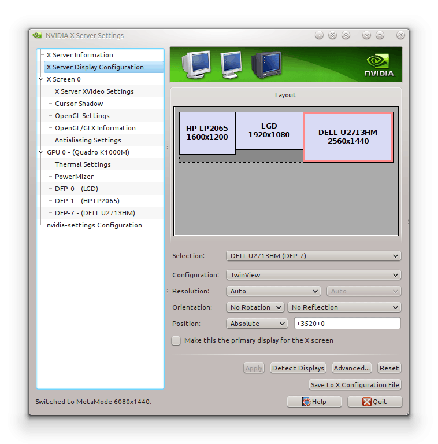
Task: Click the red X icon on Quit button
Action: click(x=367, y=402)
